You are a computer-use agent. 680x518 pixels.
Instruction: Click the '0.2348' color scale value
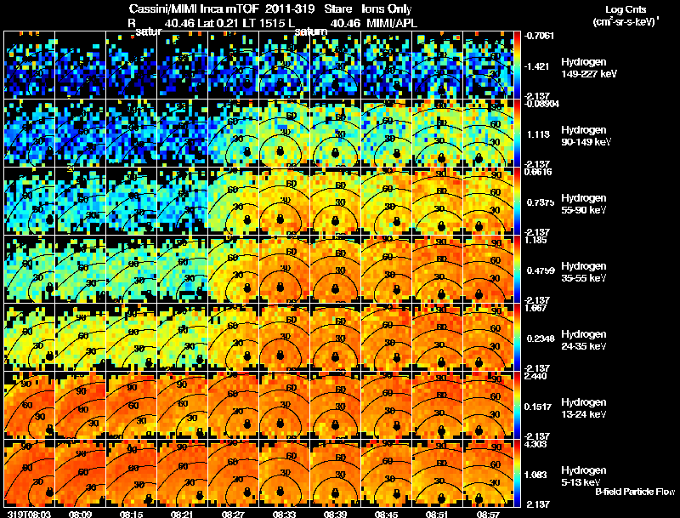pyautogui.click(x=541, y=339)
